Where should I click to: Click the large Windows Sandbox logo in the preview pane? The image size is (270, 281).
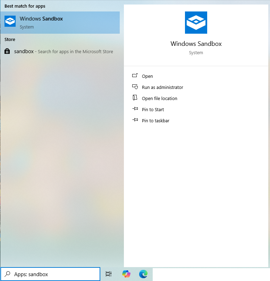pos(196,23)
